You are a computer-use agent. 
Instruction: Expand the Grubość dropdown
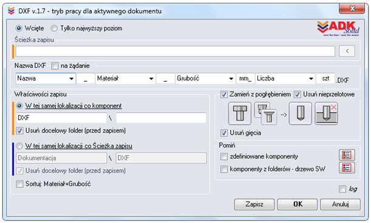pos(231,79)
